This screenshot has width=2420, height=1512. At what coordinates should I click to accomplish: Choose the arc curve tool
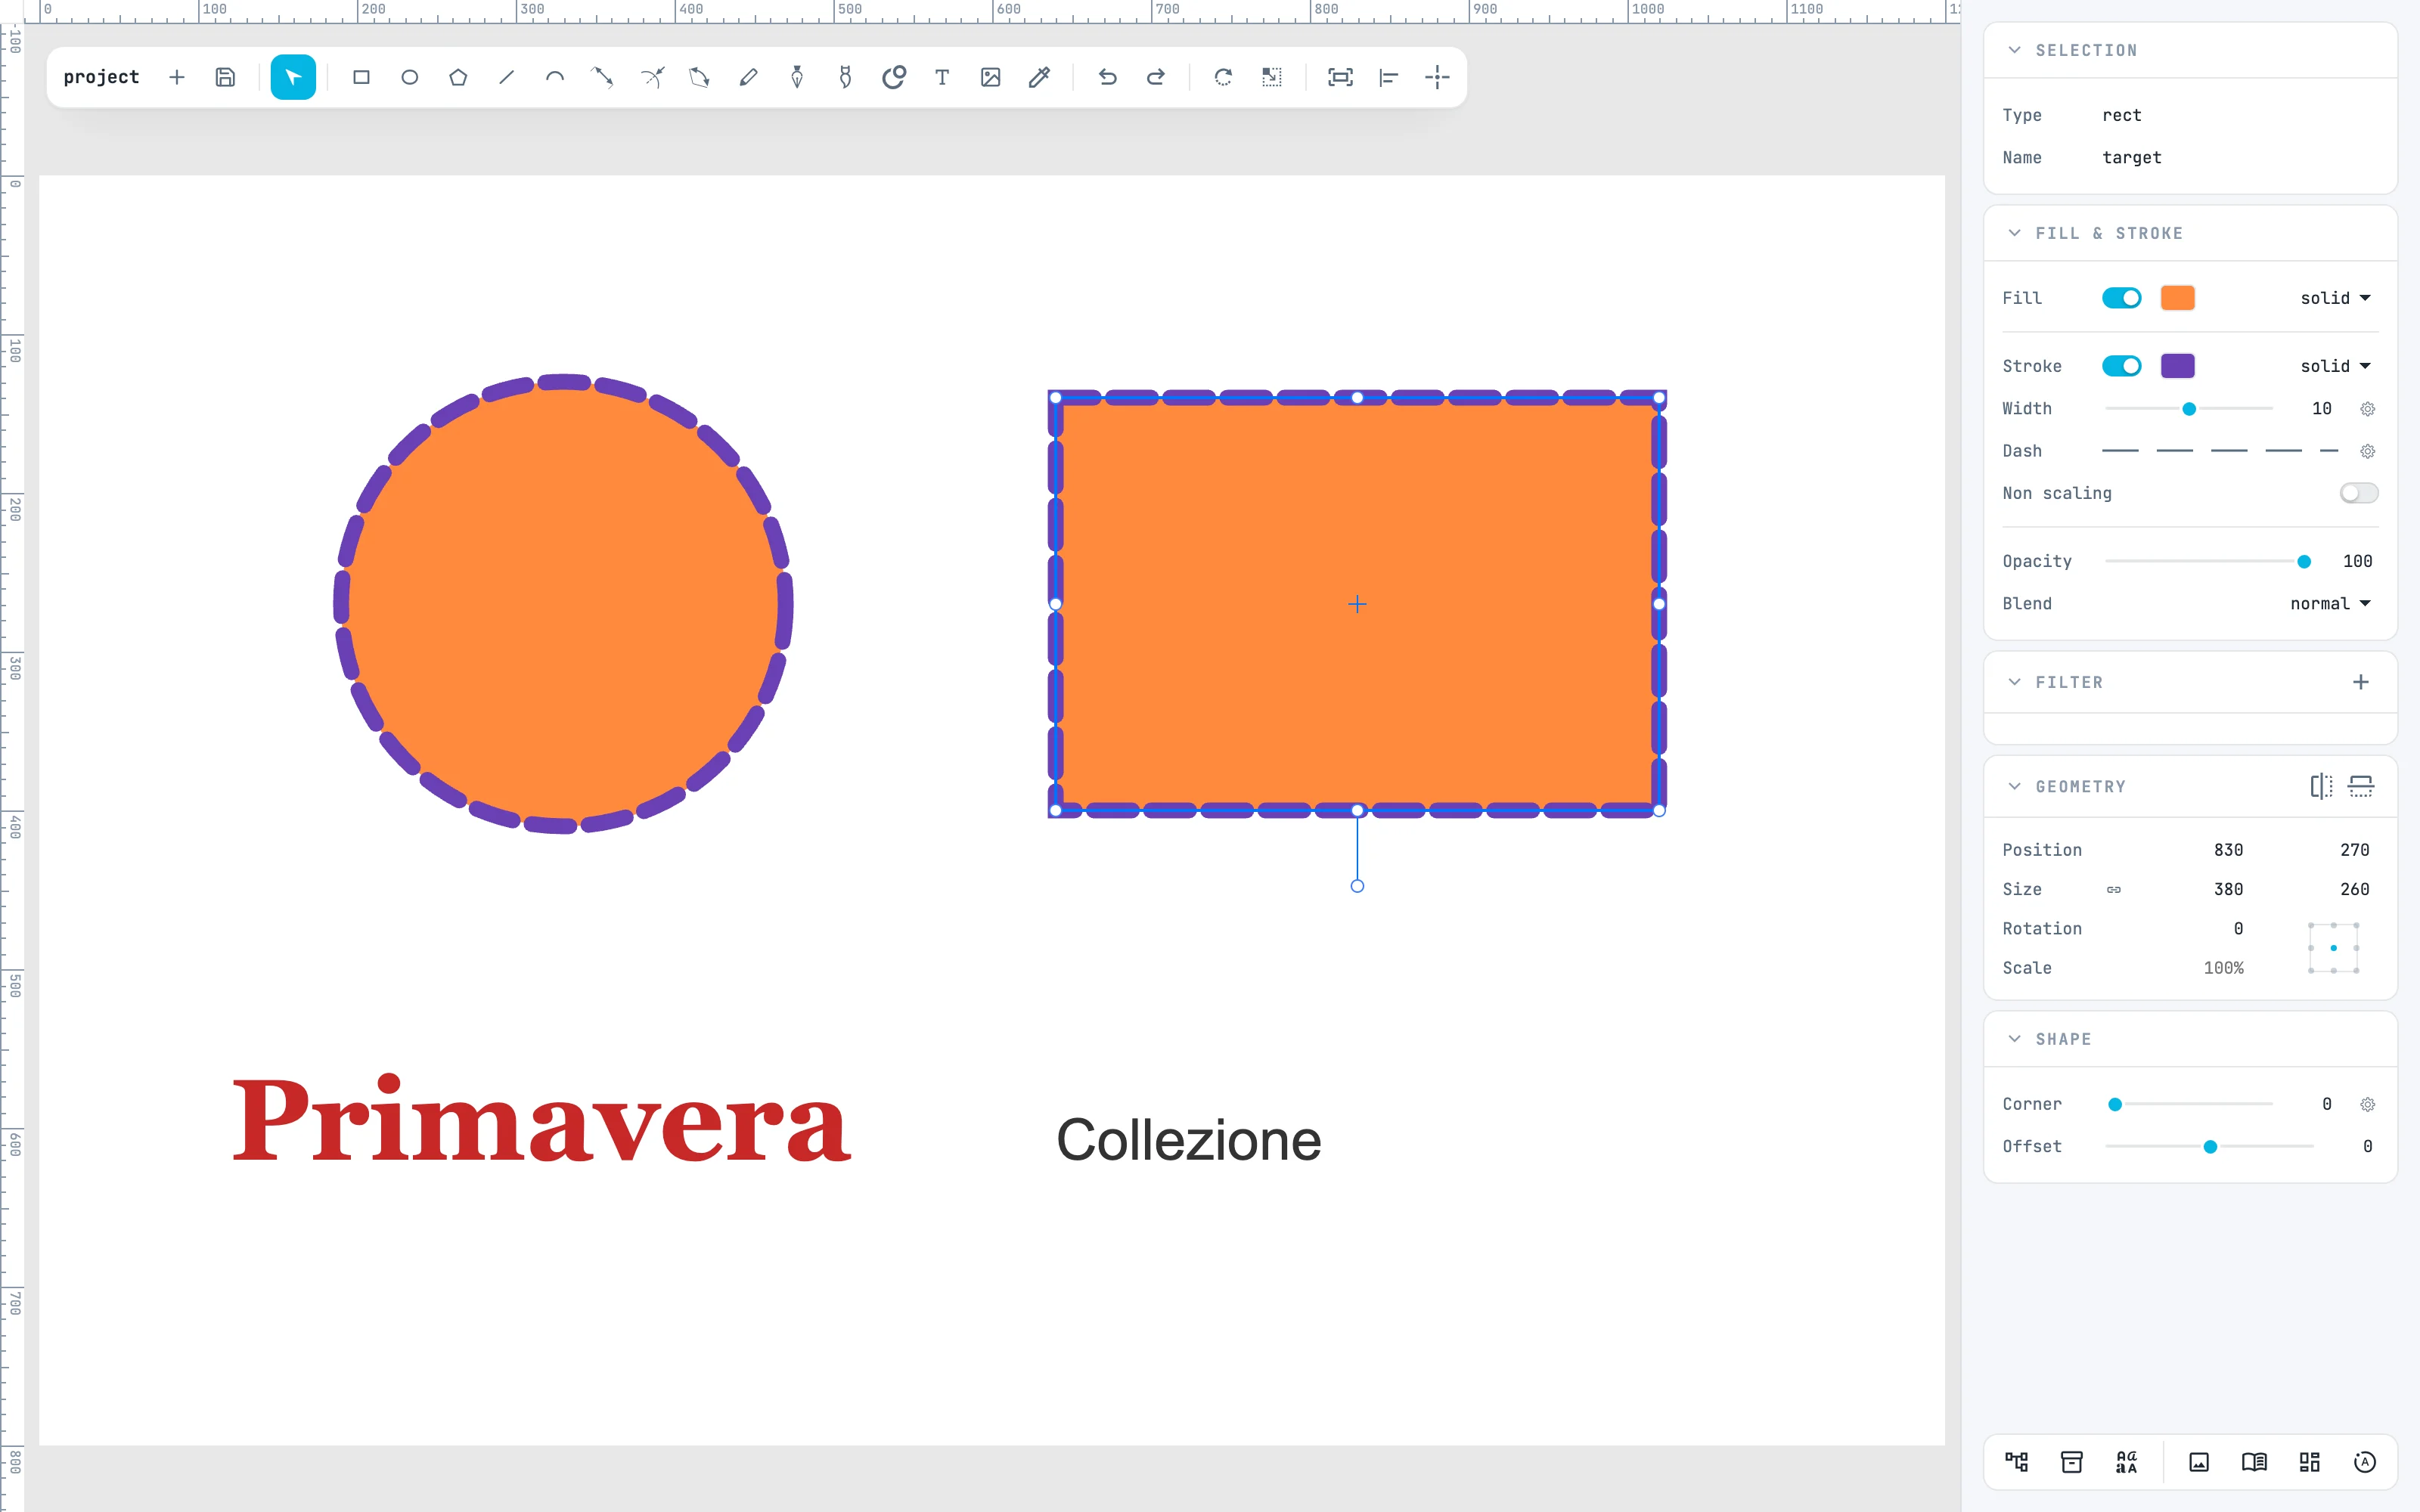(555, 77)
